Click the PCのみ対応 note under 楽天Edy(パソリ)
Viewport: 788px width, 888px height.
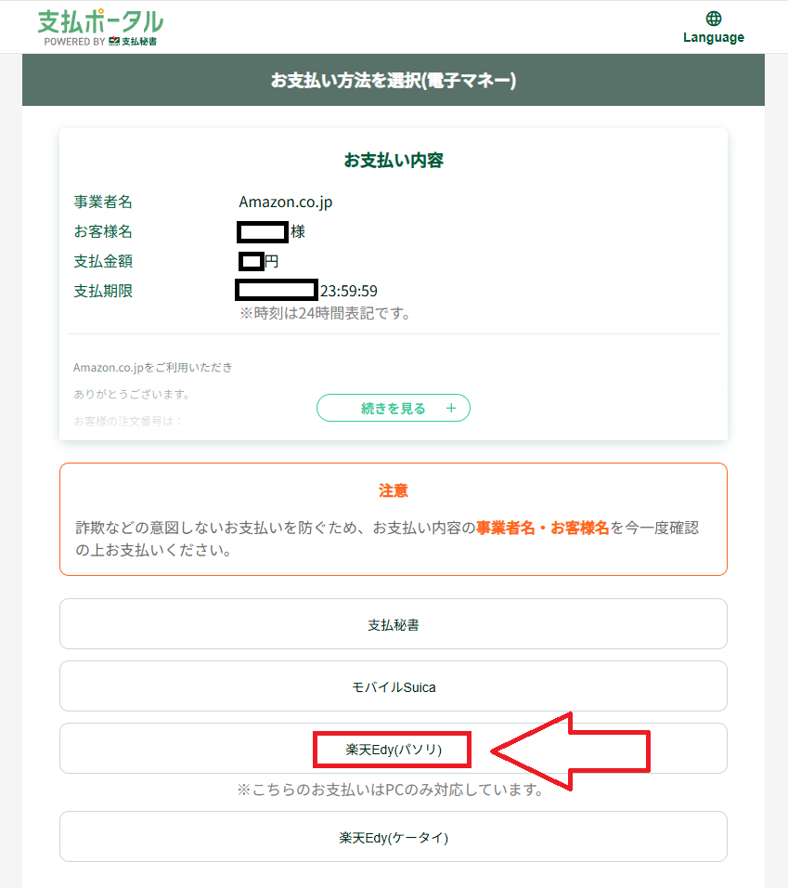[390, 790]
